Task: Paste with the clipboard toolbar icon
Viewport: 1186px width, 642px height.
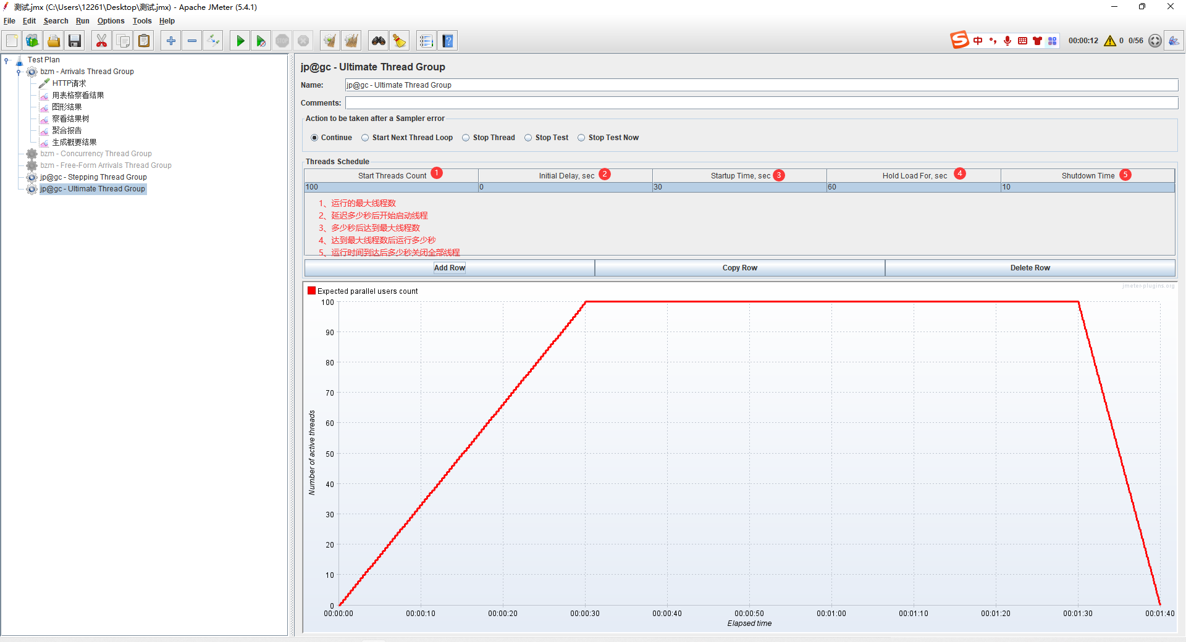Action: pyautogui.click(x=144, y=41)
